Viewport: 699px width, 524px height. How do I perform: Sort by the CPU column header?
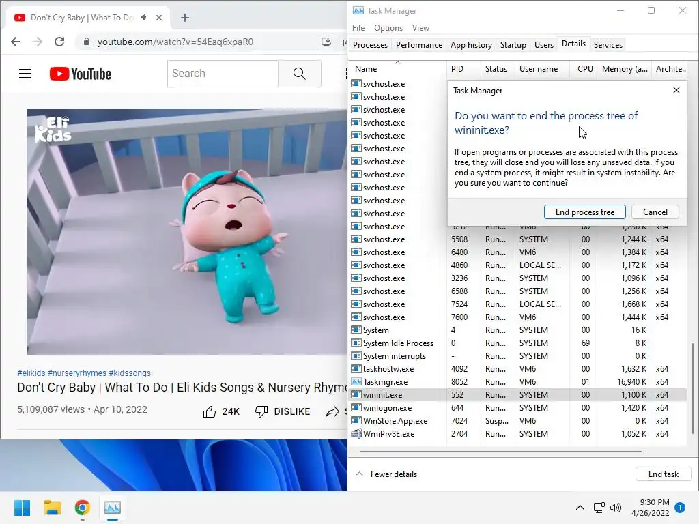(584, 69)
